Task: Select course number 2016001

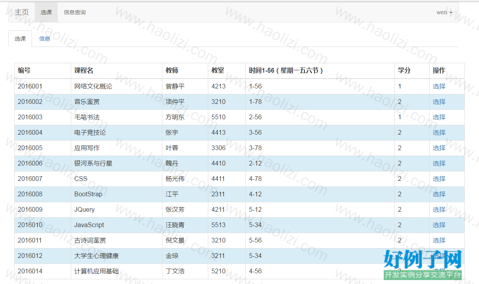Action: [30, 86]
